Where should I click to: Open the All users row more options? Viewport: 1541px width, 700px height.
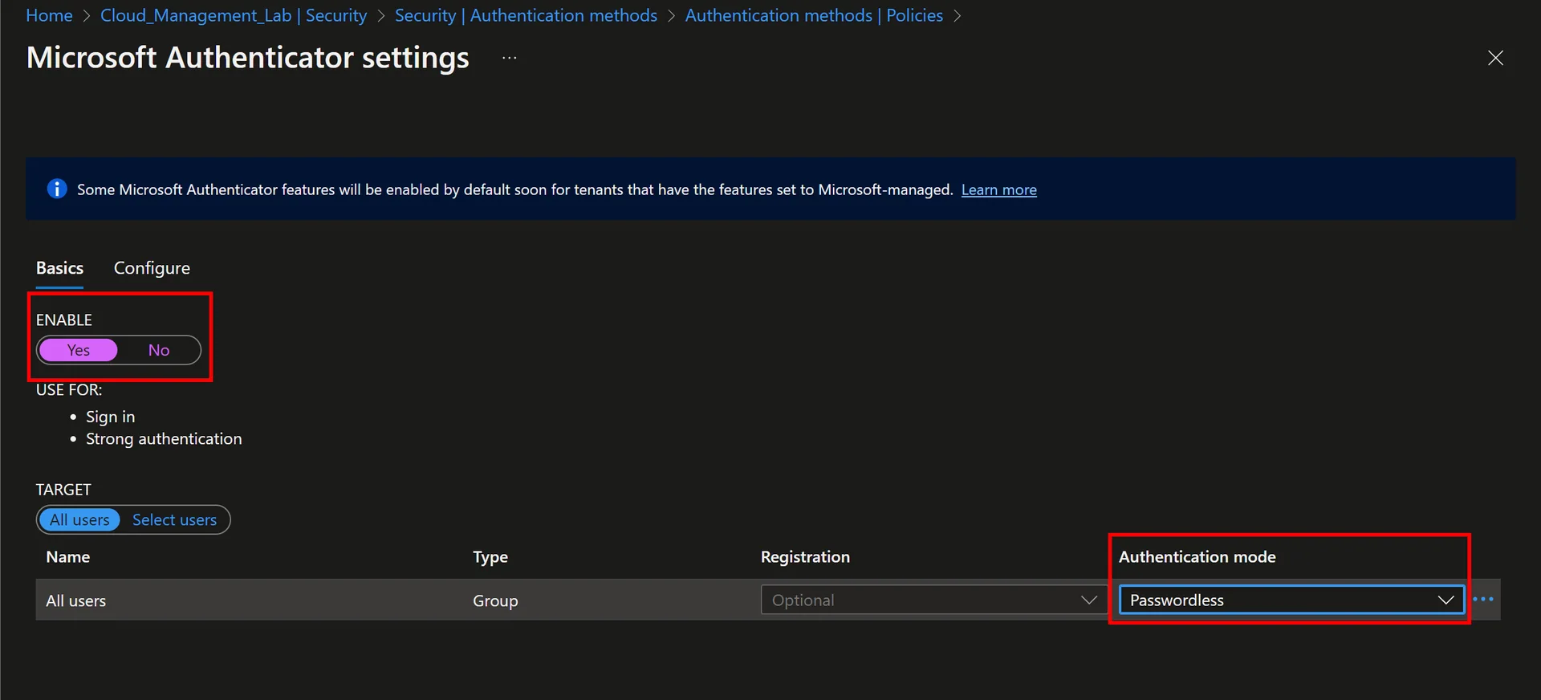coord(1483,600)
